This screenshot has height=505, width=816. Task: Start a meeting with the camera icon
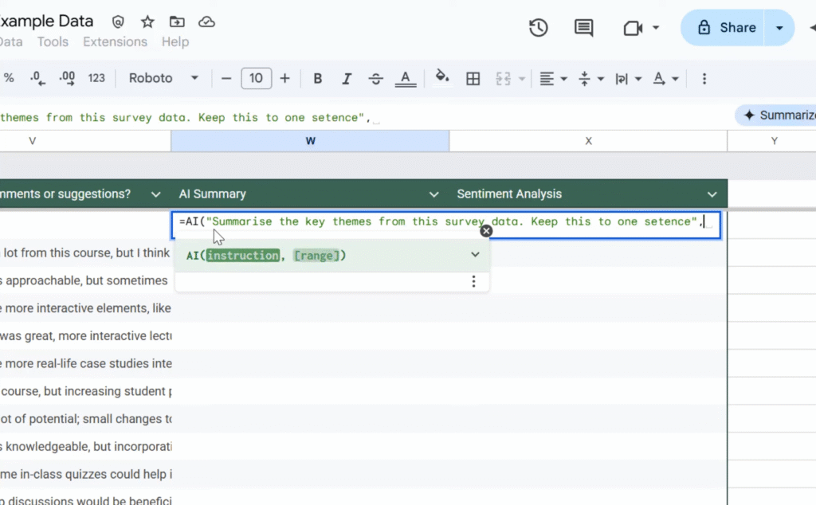(633, 28)
